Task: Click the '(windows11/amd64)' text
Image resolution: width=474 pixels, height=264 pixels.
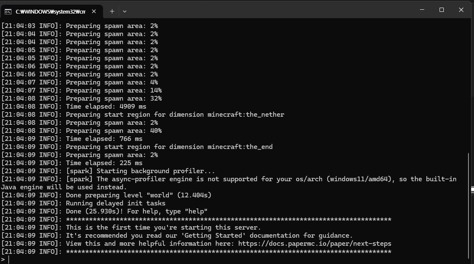Action: coord(361,179)
